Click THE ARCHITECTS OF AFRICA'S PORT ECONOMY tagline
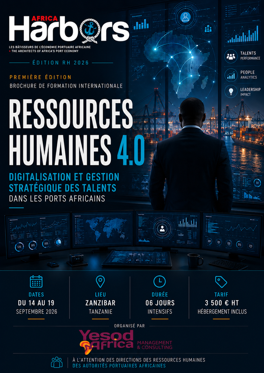 (x=45, y=51)
